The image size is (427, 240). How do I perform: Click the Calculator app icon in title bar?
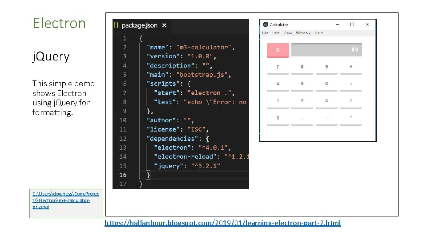point(266,24)
